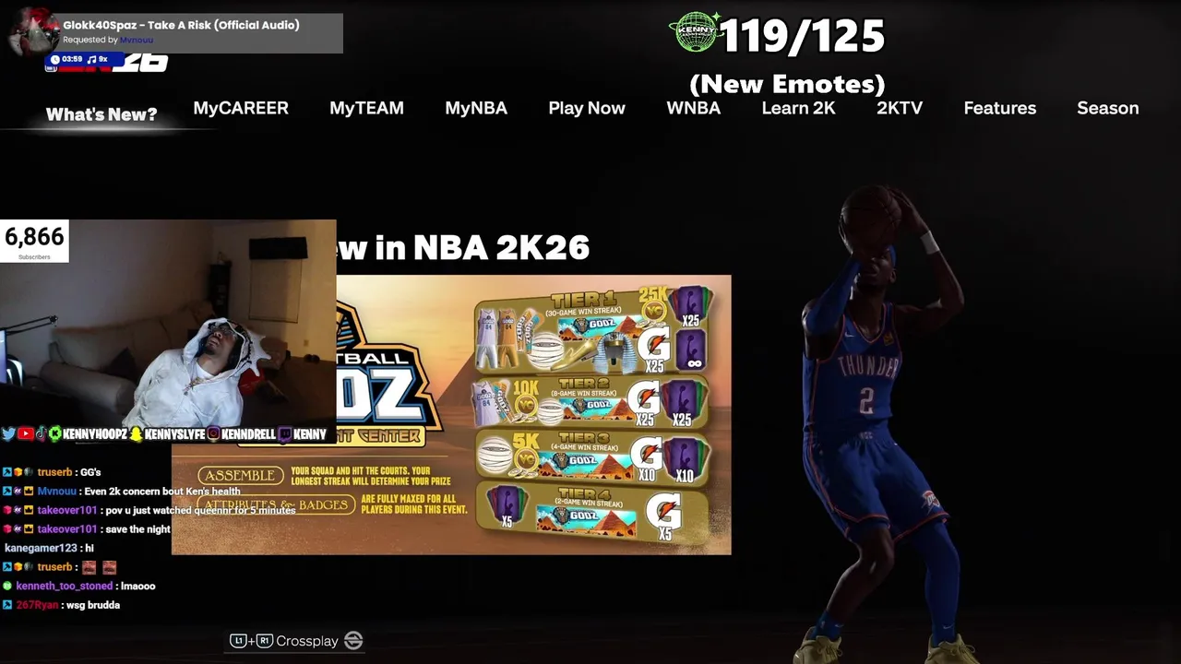This screenshot has height=664, width=1181.
Task: Go to the MyNBA tab
Action: click(x=476, y=108)
